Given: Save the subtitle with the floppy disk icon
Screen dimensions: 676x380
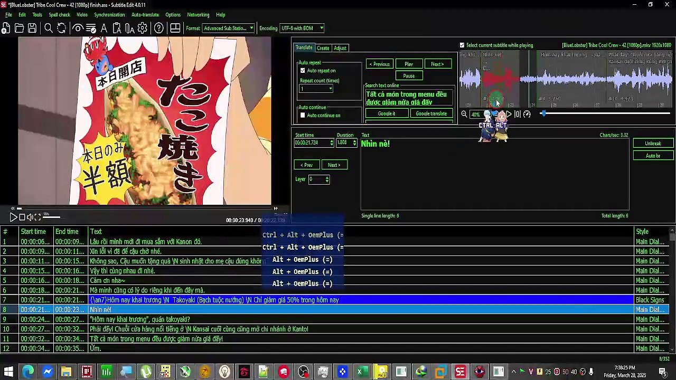Looking at the screenshot, I should (32, 28).
